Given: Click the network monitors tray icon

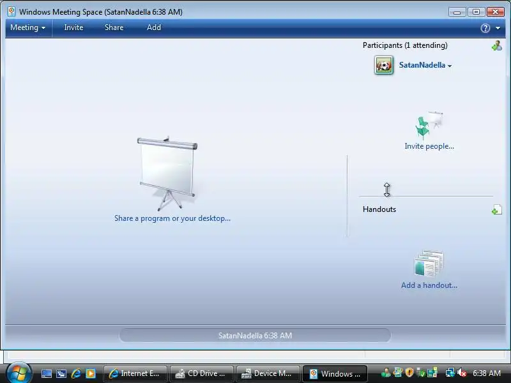Looking at the screenshot, I should [x=450, y=373].
